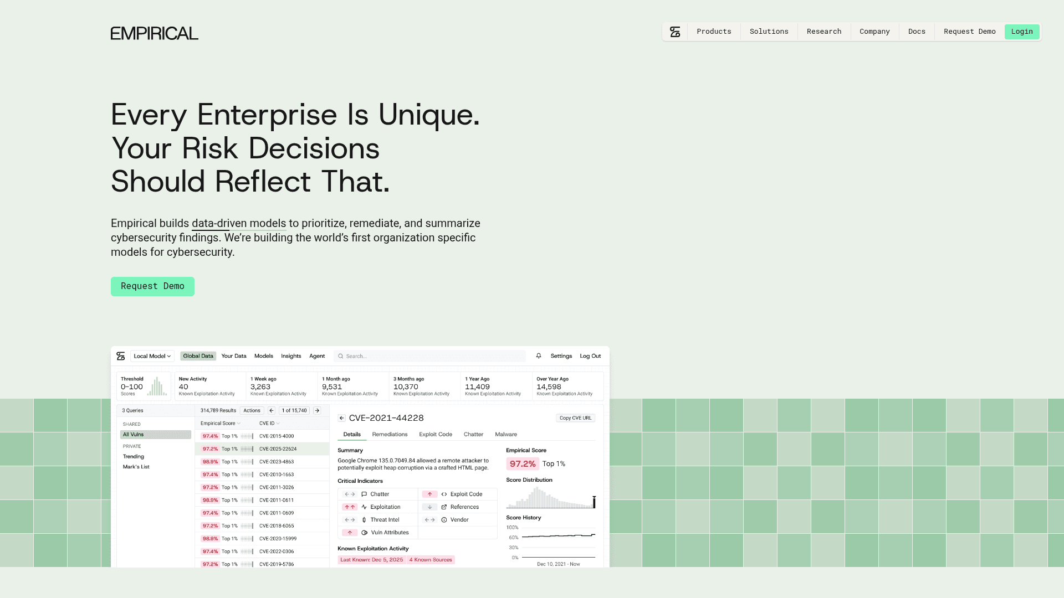The height and width of the screenshot is (598, 1064).
Task: Click the green Login button
Action: pos(1022,32)
